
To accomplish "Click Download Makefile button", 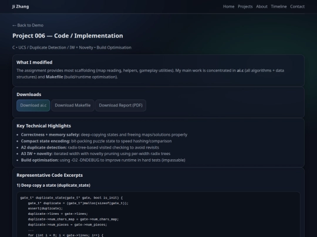I will (x=73, y=105).
